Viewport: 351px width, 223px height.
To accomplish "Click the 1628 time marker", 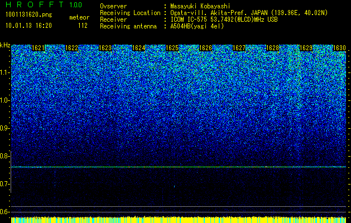I will point(273,48).
